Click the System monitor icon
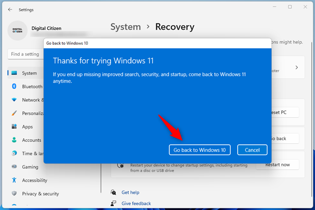 (x=14, y=73)
